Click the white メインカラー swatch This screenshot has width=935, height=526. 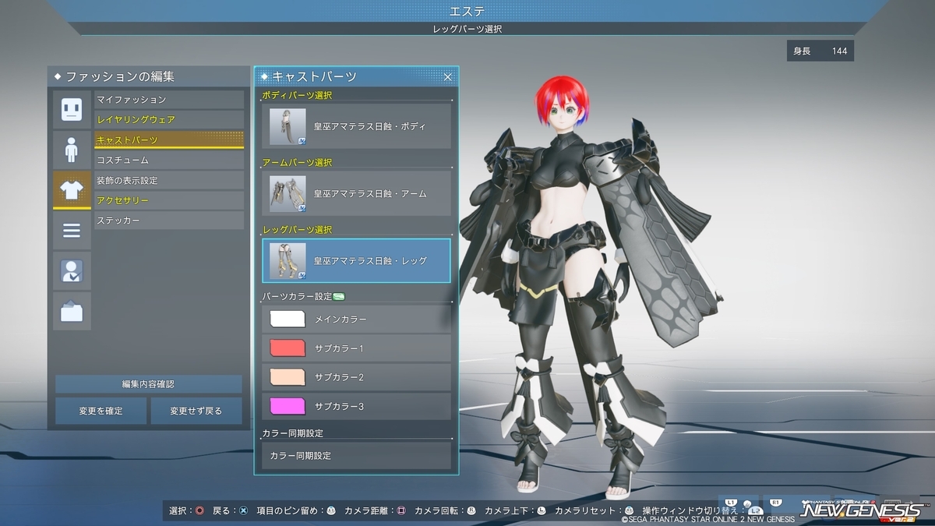click(288, 319)
